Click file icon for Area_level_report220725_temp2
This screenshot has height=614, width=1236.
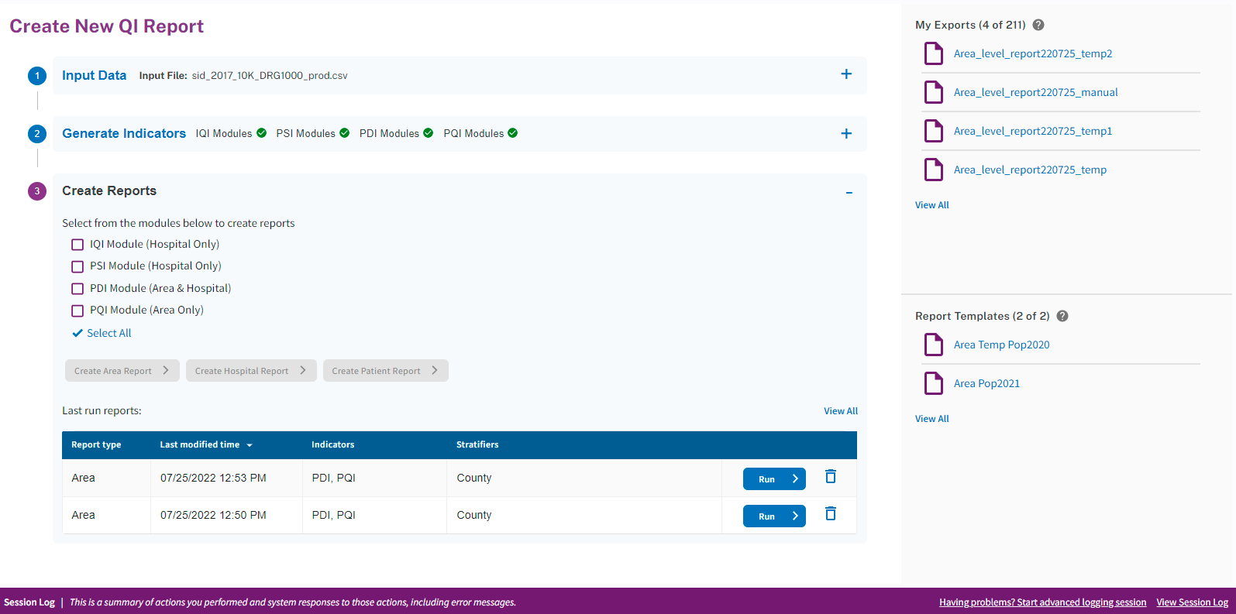coord(934,53)
